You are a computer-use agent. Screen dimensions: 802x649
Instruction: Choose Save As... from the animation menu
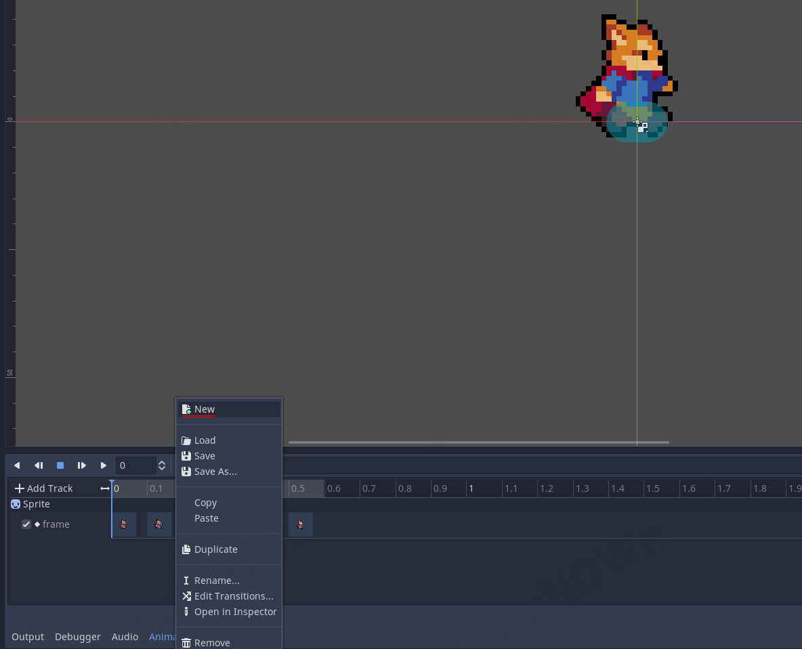[229, 472]
